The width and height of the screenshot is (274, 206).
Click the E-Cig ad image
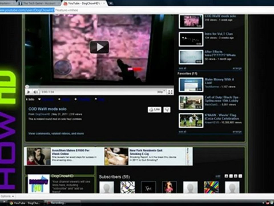[116, 156]
